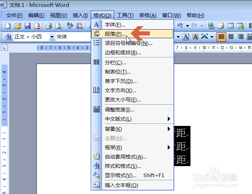Image resolution: width=252 pixels, height=194 pixels.
Task: Click the Columns icon in Format menu
Action: 96,62
